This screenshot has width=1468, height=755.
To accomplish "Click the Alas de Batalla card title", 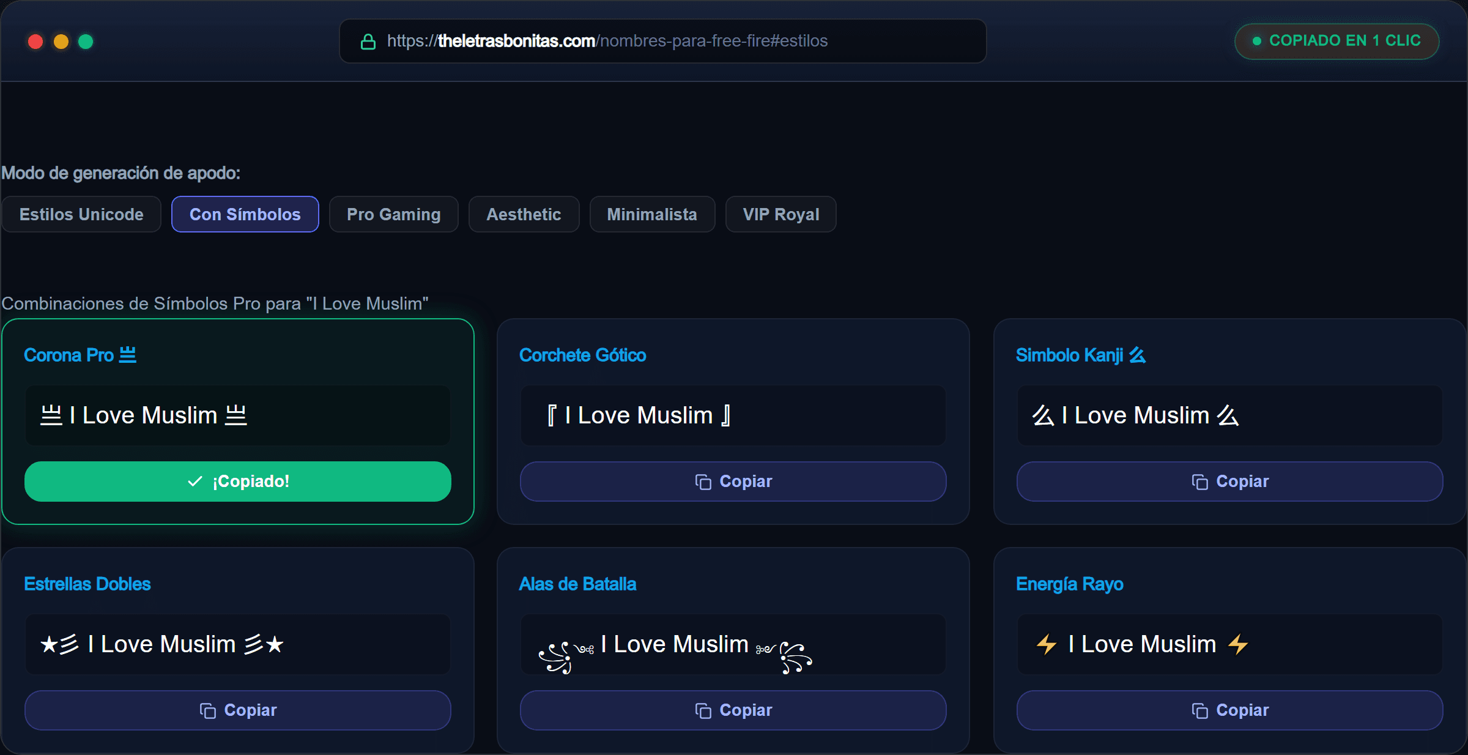I will pos(577,584).
